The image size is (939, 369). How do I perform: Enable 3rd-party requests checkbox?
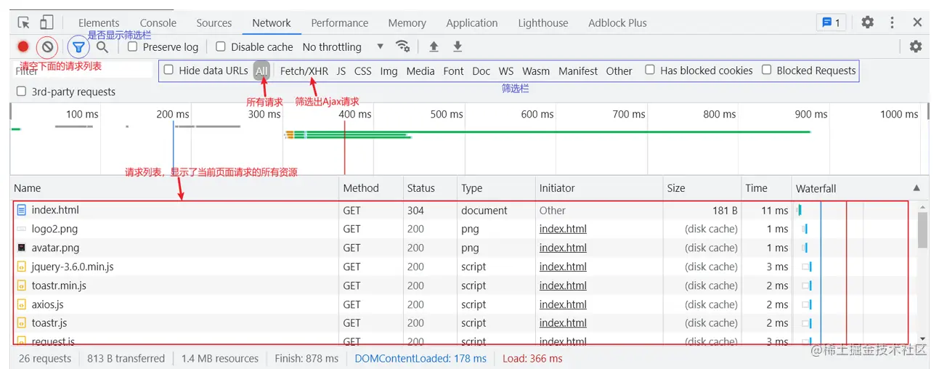point(22,92)
